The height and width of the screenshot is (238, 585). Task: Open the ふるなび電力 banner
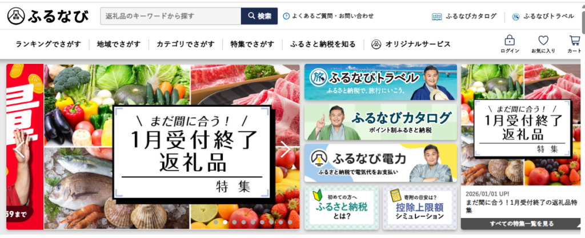(x=380, y=163)
